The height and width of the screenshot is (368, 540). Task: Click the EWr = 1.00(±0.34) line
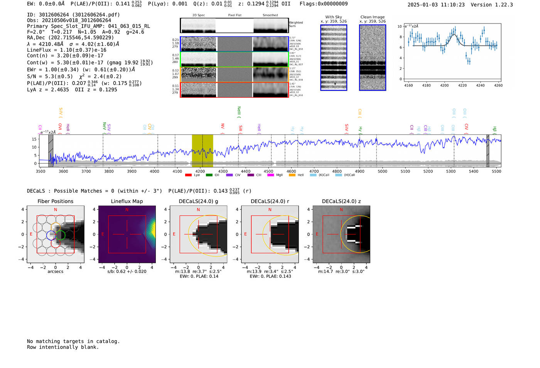click(81, 70)
